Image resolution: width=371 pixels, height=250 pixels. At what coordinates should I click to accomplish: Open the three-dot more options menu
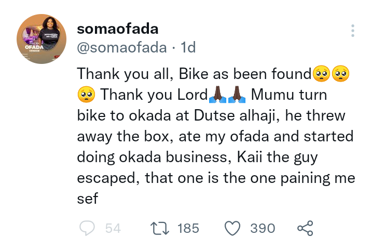tap(353, 30)
